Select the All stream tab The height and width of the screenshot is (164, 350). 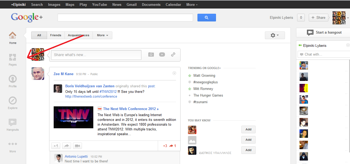point(39,35)
